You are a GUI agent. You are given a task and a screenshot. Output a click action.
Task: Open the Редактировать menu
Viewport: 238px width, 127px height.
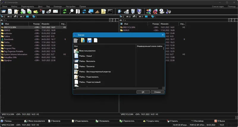(x=28, y=7)
